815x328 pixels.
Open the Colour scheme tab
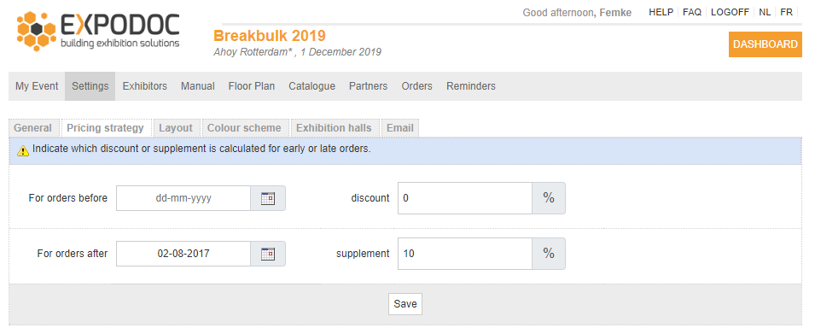244,128
